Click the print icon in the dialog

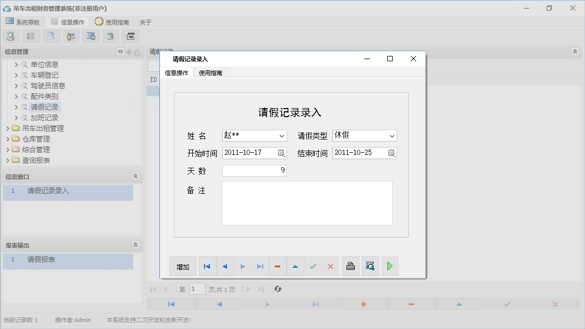351,266
